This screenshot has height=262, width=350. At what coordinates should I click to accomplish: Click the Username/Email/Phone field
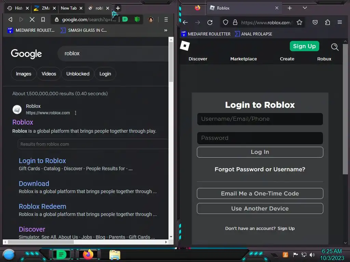tap(260, 119)
